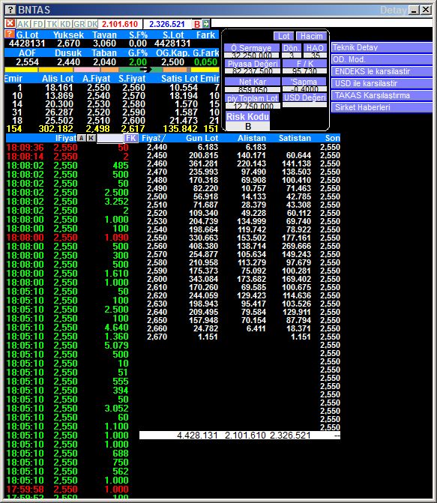
Task: Click the DK toolbar button
Action: tap(92, 24)
